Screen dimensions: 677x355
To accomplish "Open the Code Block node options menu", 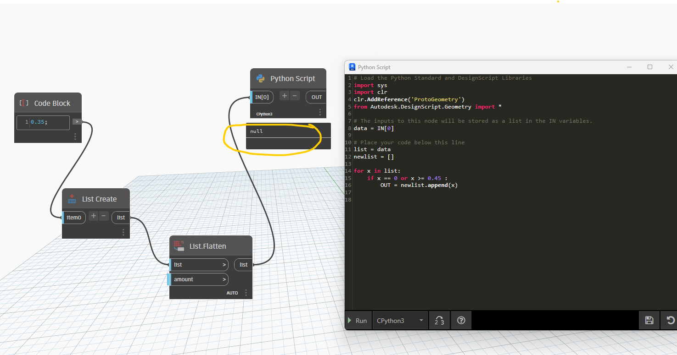I will (75, 137).
